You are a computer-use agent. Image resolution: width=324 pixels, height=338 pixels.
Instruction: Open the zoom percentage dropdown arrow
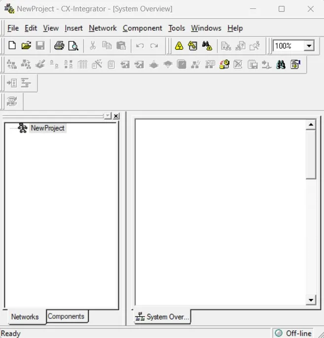[x=309, y=46]
